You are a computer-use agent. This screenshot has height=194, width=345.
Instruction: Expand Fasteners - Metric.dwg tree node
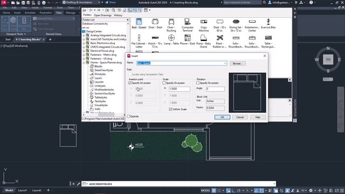coord(84,55)
